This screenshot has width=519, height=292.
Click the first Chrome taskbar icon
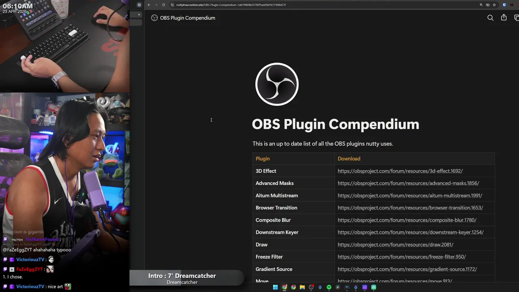[284, 287]
